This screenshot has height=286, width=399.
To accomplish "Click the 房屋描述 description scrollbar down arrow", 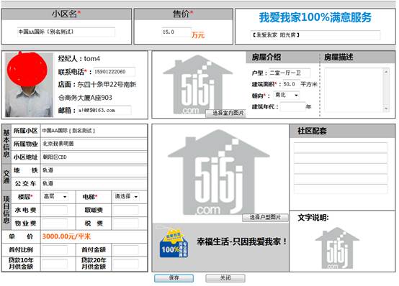I will point(386,109).
